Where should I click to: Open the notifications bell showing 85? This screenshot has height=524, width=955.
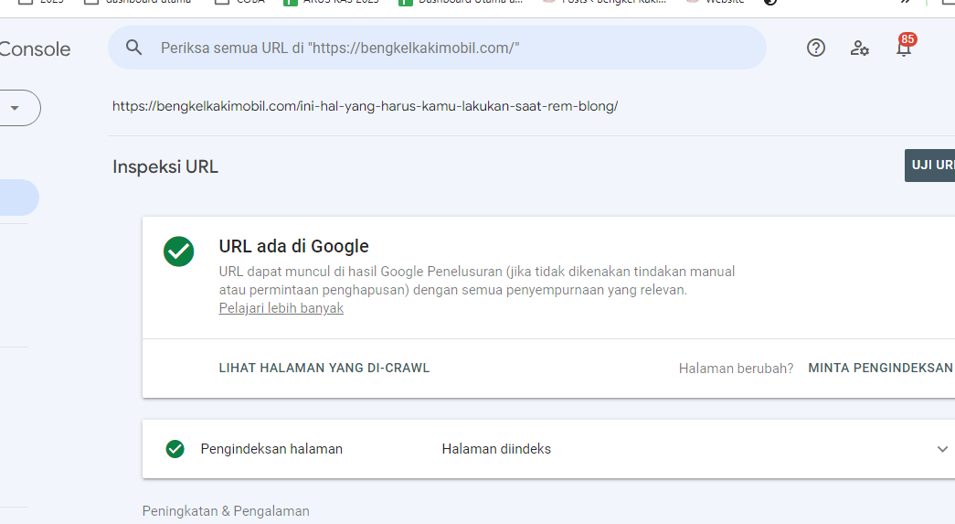(x=904, y=46)
